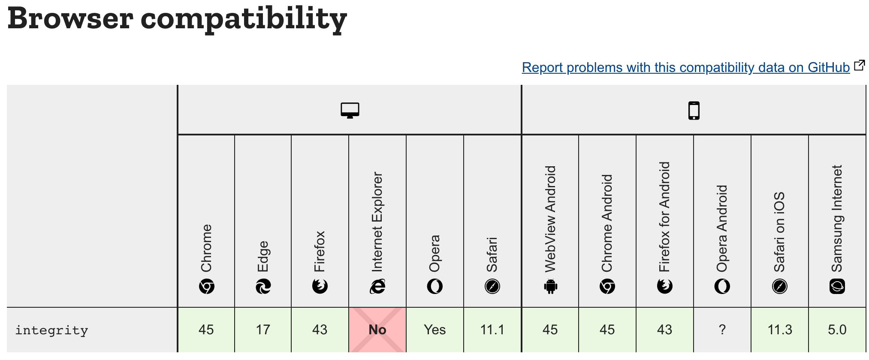Expand the Safari 11.1 support cell
The width and height of the screenshot is (869, 360).
[492, 330]
